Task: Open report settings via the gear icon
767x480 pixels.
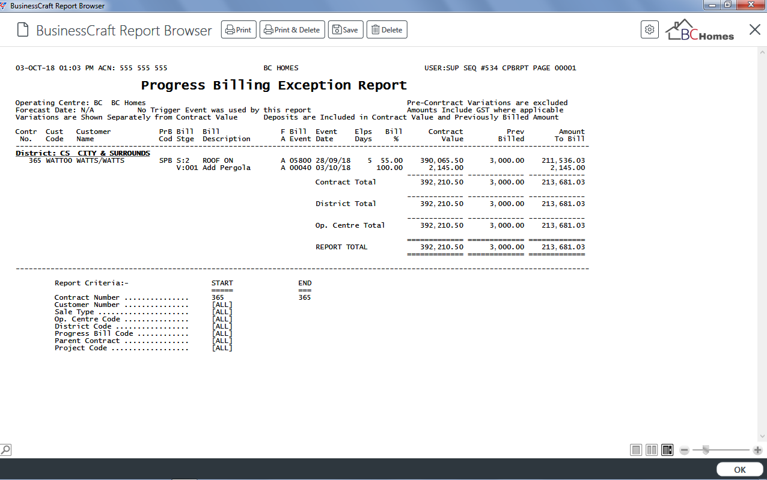Action: [650, 29]
